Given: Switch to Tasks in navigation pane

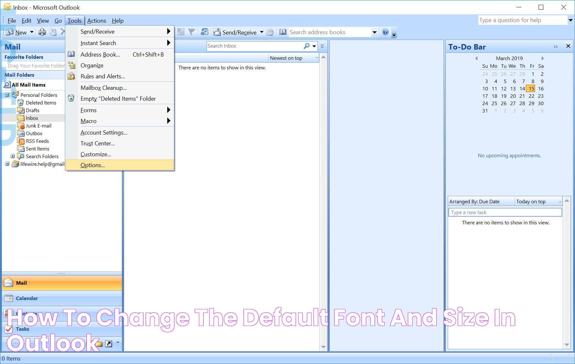Looking at the screenshot, I should click(62, 329).
